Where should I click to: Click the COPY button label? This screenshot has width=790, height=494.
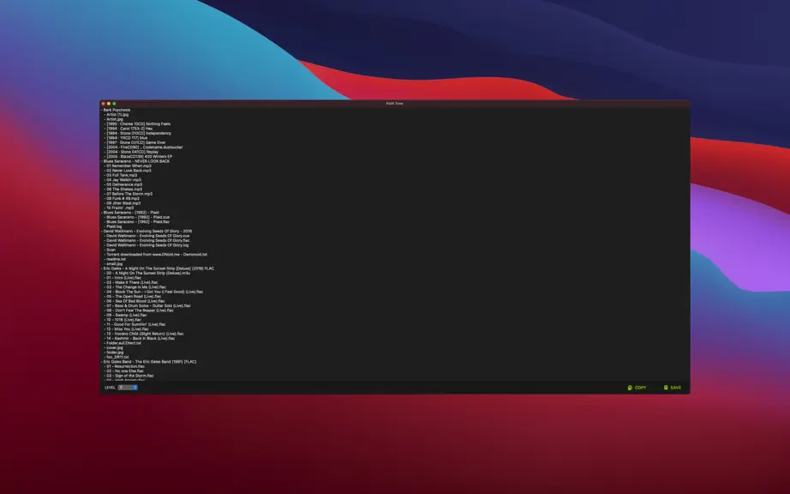click(640, 388)
